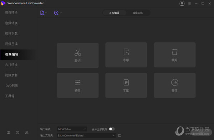Expand the add file dropdown arrow

[x=46, y=13]
